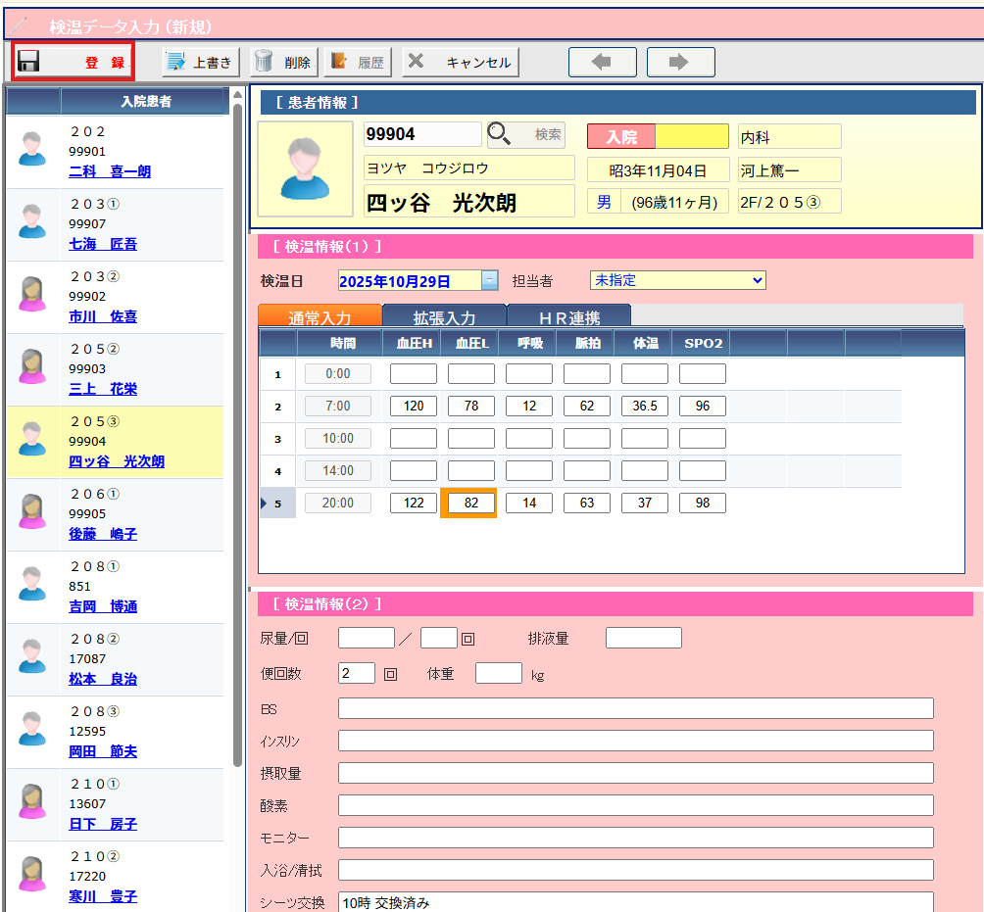The width and height of the screenshot is (984, 912).
Task: Open 履歴 history book icon
Action: [340, 62]
